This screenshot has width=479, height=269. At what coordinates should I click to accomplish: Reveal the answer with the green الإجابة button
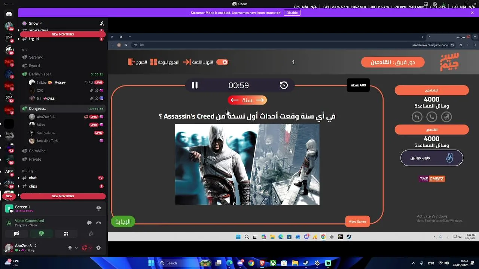(123, 222)
